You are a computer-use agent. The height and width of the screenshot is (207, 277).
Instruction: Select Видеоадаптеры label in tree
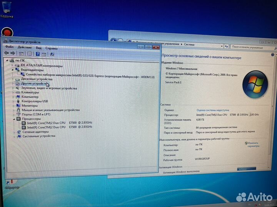pos(32,70)
